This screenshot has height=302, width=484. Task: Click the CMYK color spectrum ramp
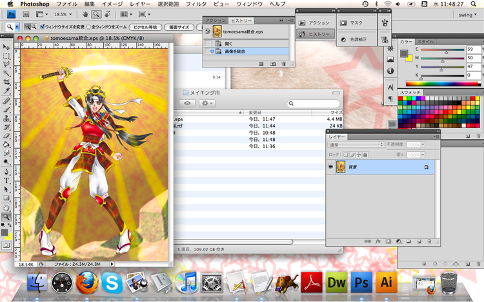443,83
